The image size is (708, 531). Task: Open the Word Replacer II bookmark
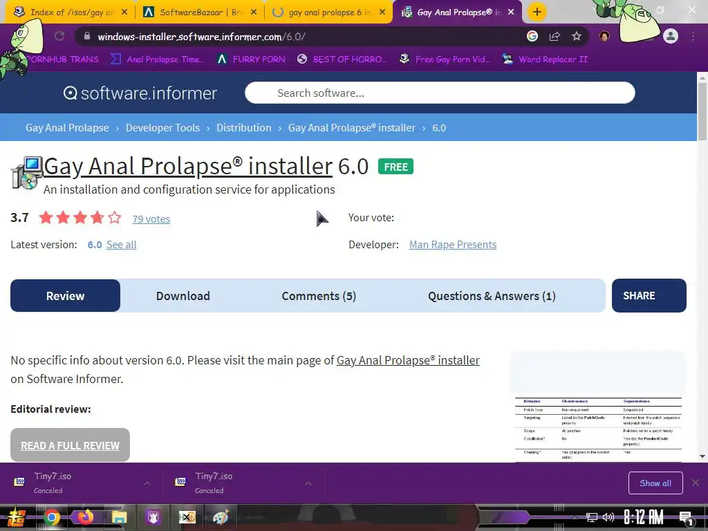546,59
